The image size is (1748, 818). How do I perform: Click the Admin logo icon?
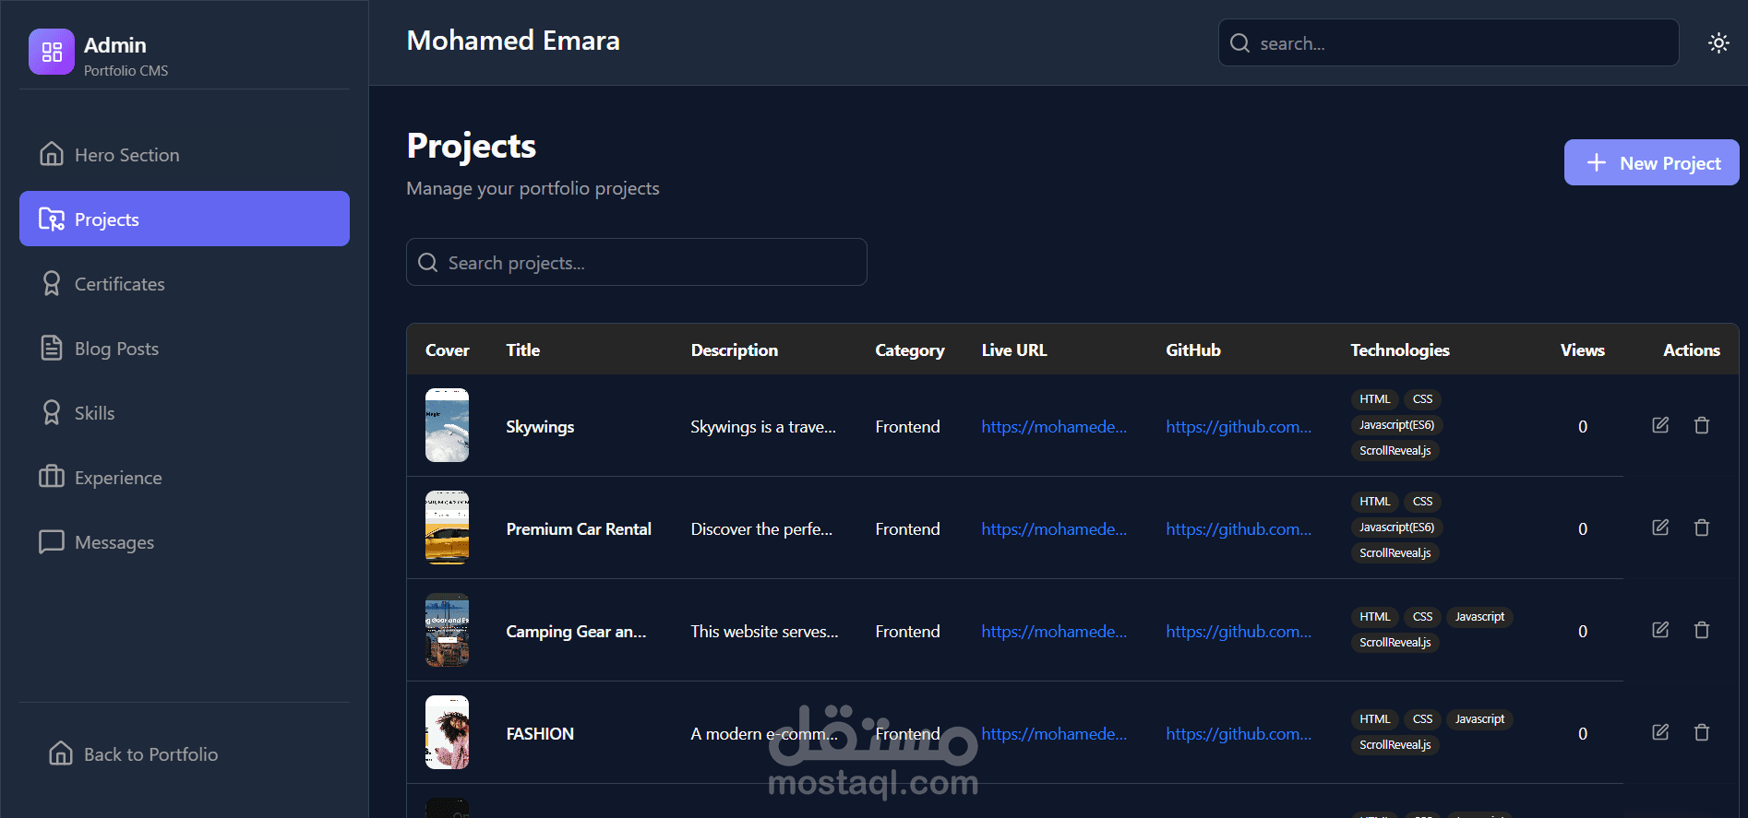[x=52, y=52]
